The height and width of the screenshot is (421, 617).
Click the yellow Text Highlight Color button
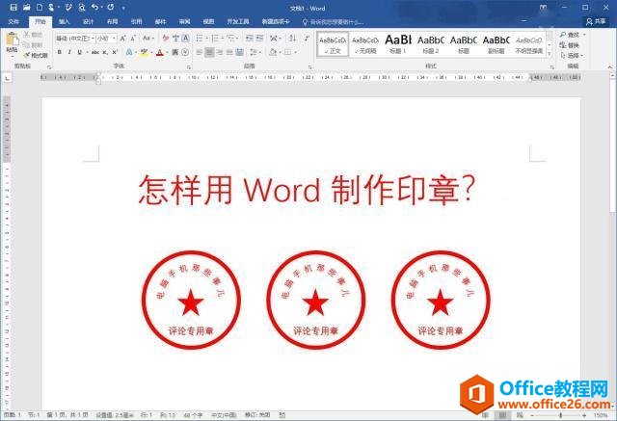pyautogui.click(x=144, y=52)
